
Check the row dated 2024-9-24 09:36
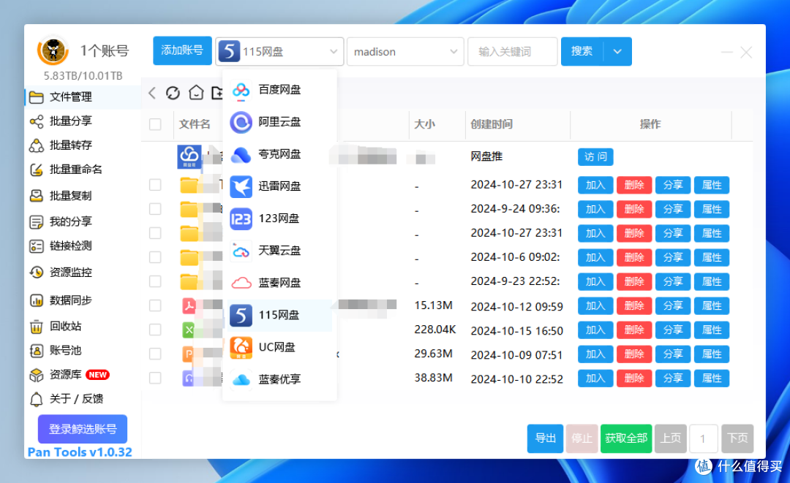click(155, 209)
